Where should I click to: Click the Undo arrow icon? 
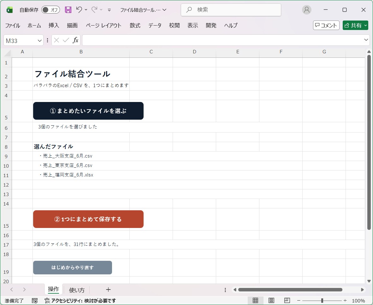coord(79,9)
